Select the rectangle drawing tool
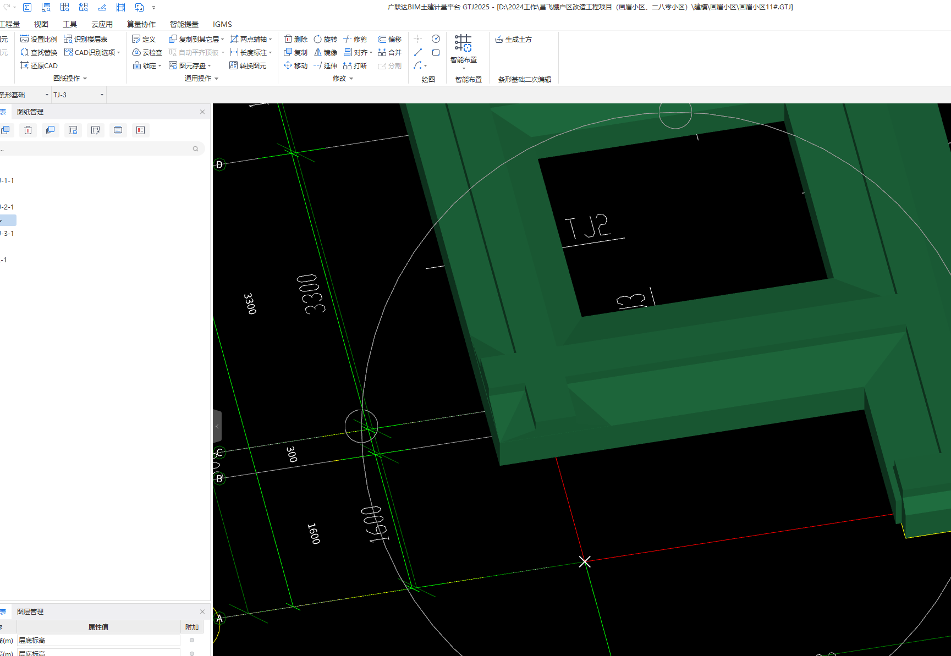Viewport: 951px width, 656px height. pyautogui.click(x=436, y=52)
